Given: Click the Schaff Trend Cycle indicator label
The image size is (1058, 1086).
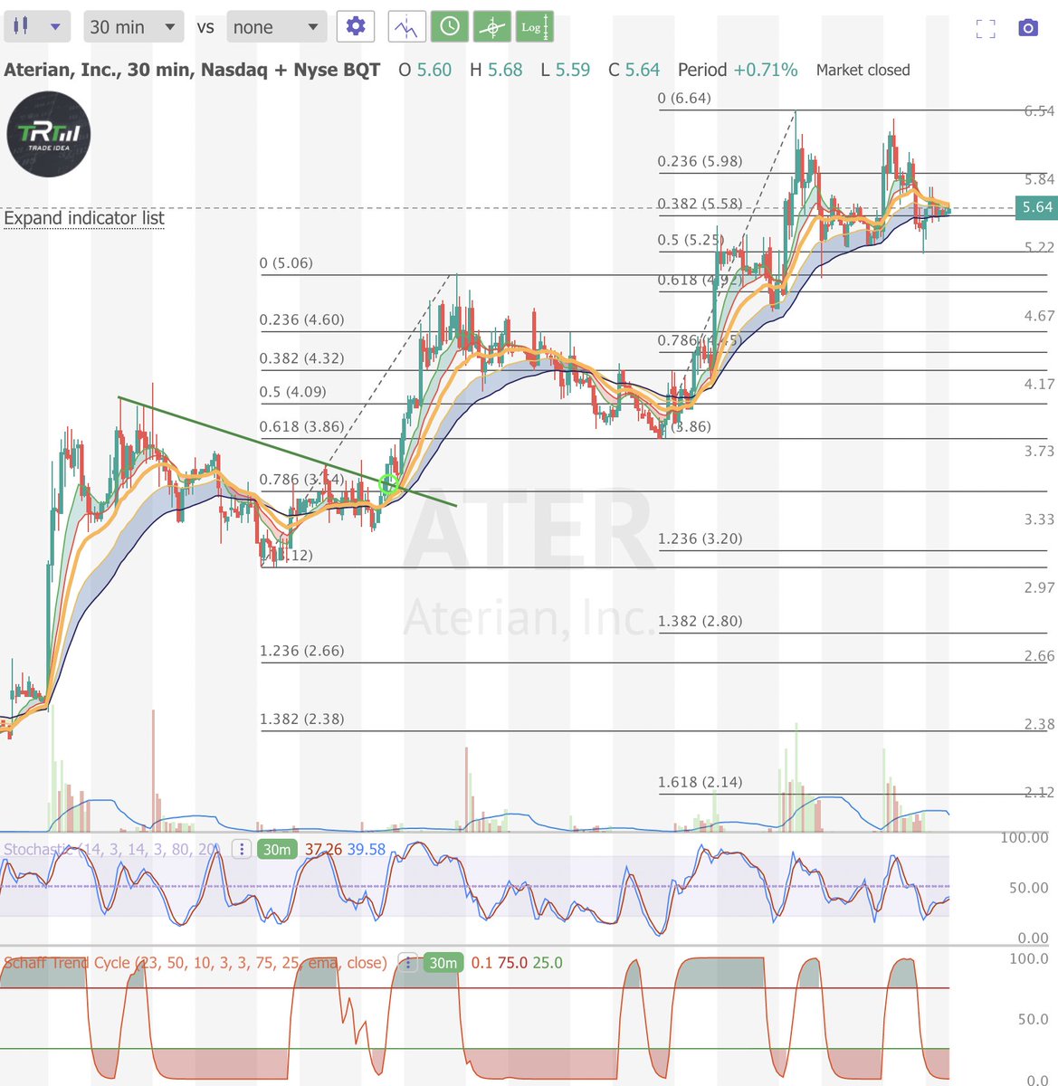Looking at the screenshot, I should [x=195, y=962].
